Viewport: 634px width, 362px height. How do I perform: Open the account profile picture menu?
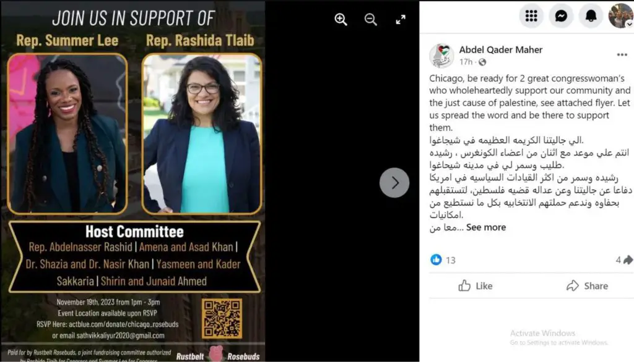(x=620, y=16)
